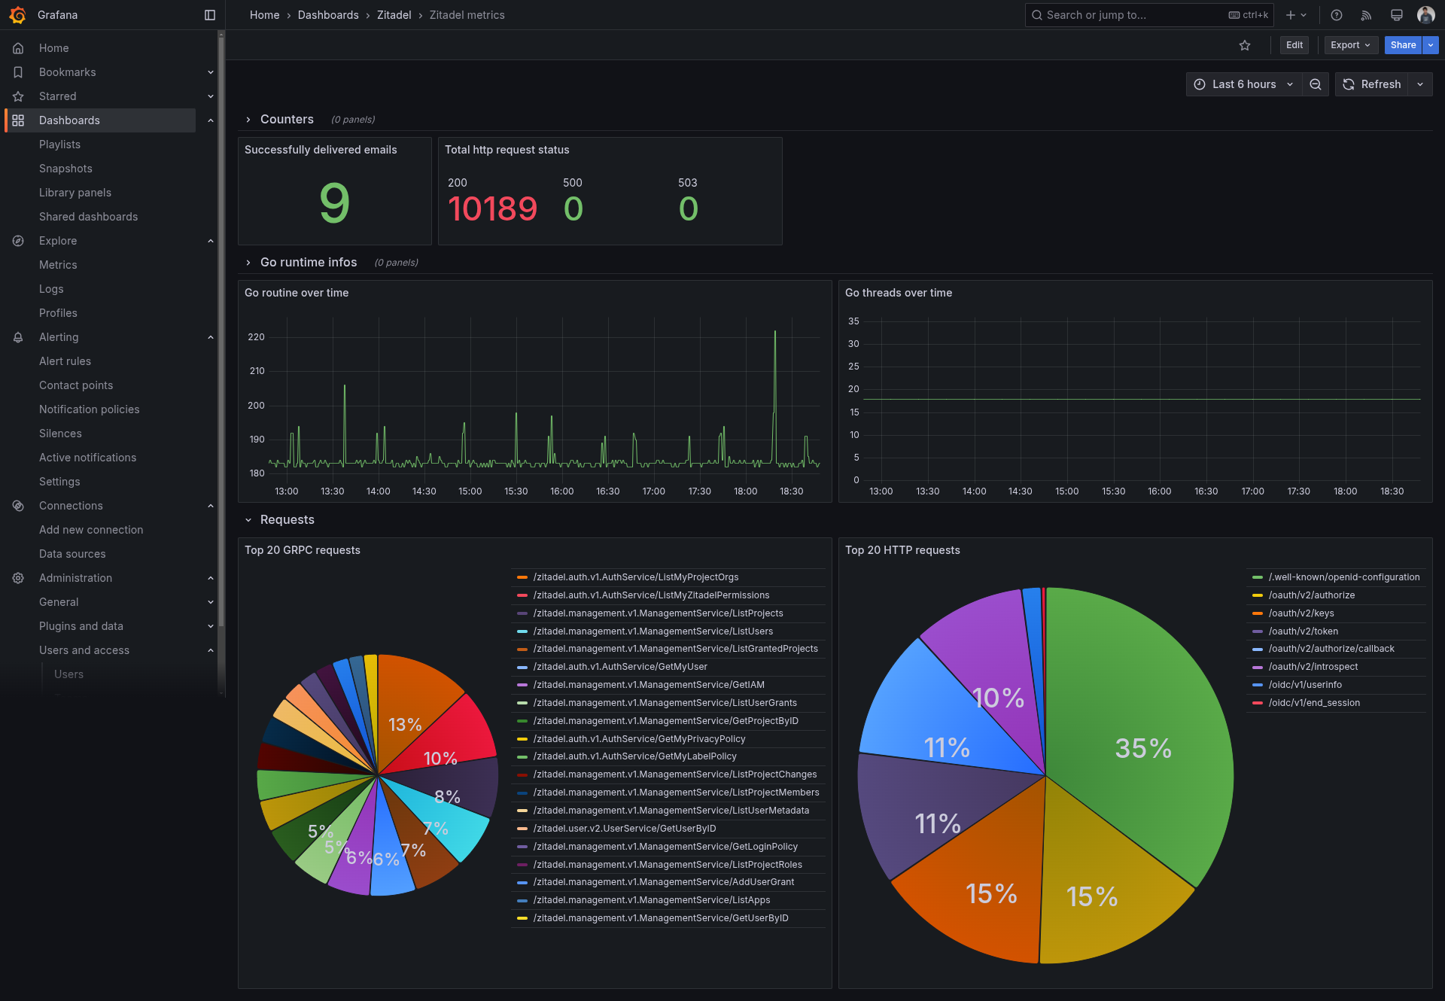1445x1001 pixels.
Task: Open the Share options dropdown arrow
Action: click(1431, 45)
